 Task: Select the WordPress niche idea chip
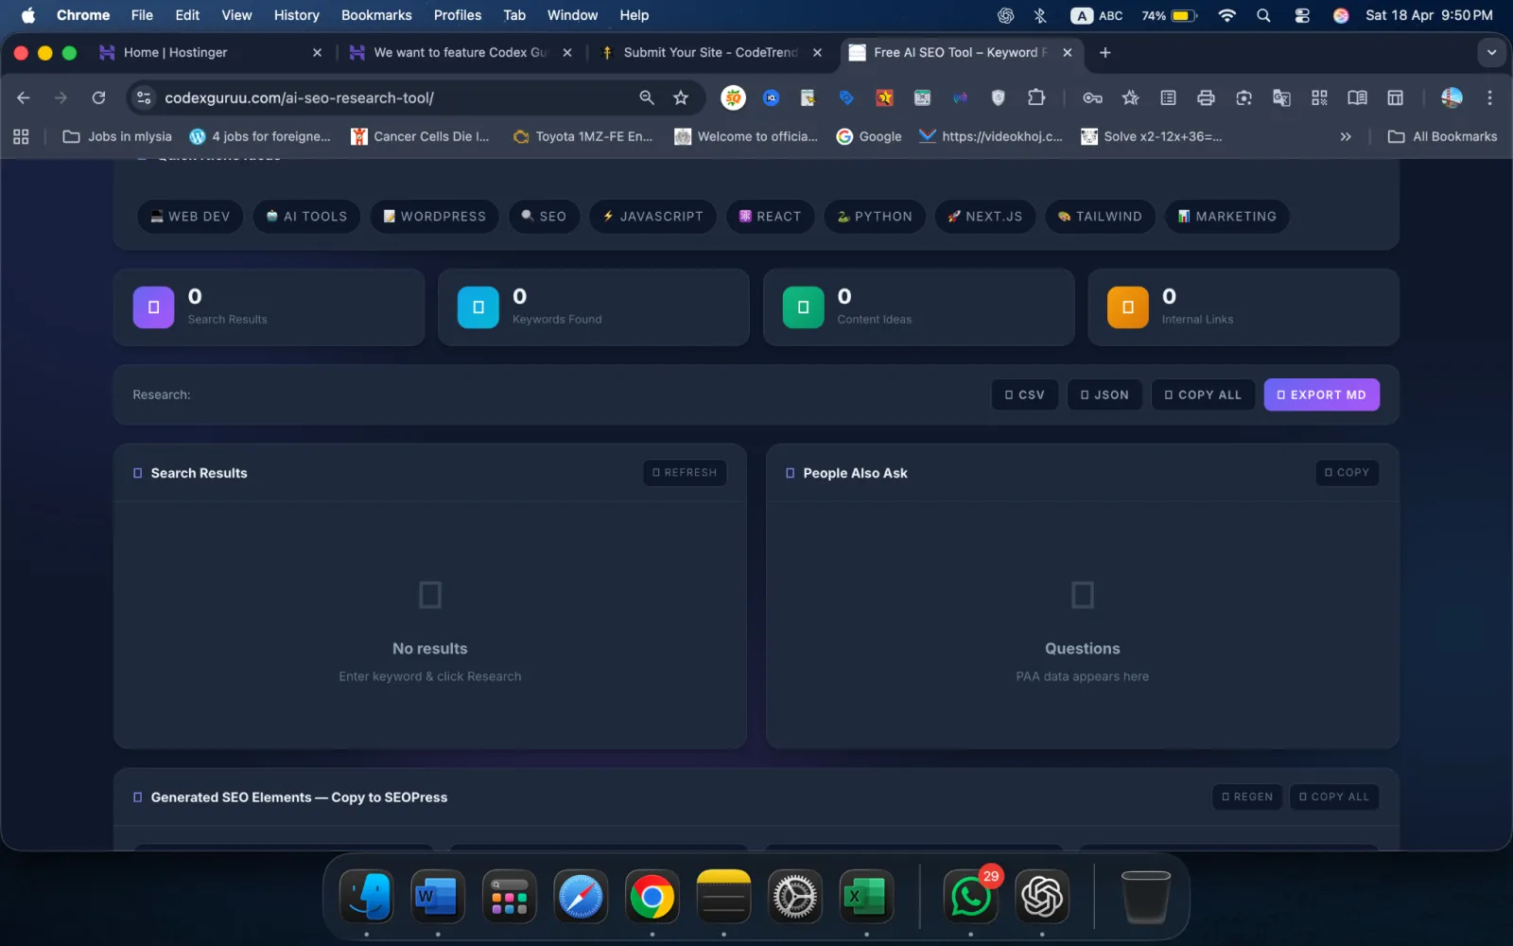pos(434,217)
